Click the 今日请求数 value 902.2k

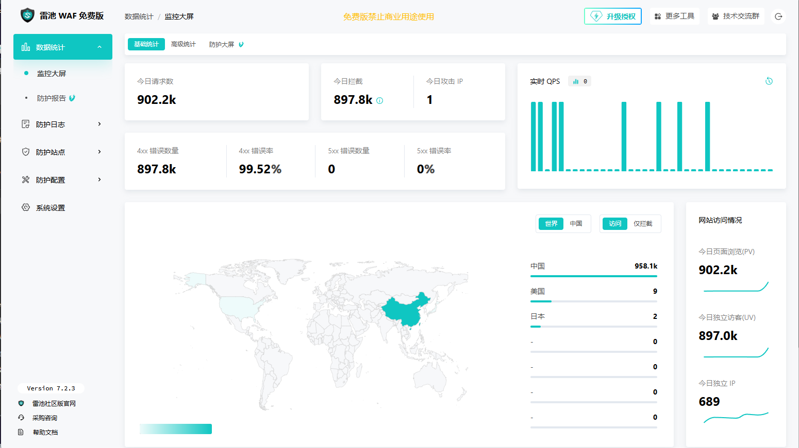coord(157,100)
